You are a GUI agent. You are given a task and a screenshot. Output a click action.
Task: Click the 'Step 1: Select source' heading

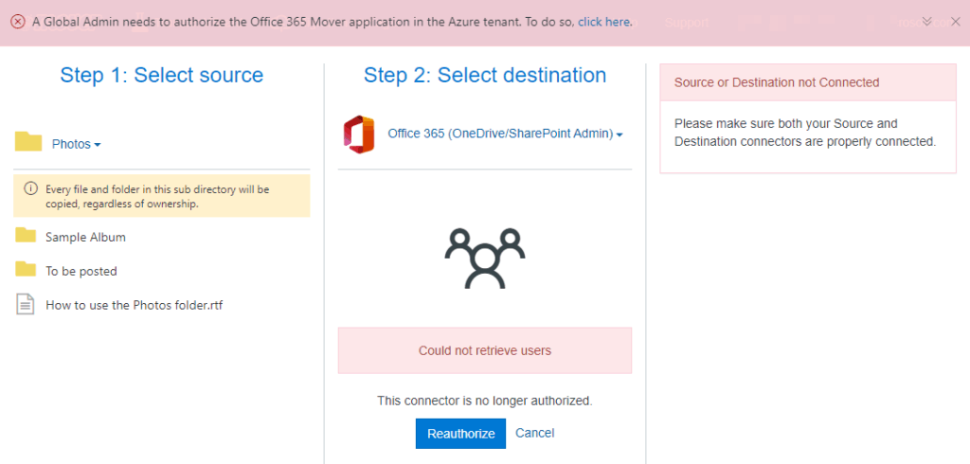pos(161,75)
